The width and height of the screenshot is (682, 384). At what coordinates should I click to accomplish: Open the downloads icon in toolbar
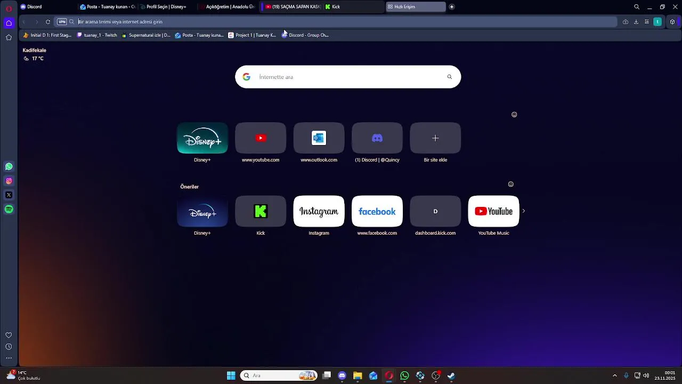(x=636, y=22)
